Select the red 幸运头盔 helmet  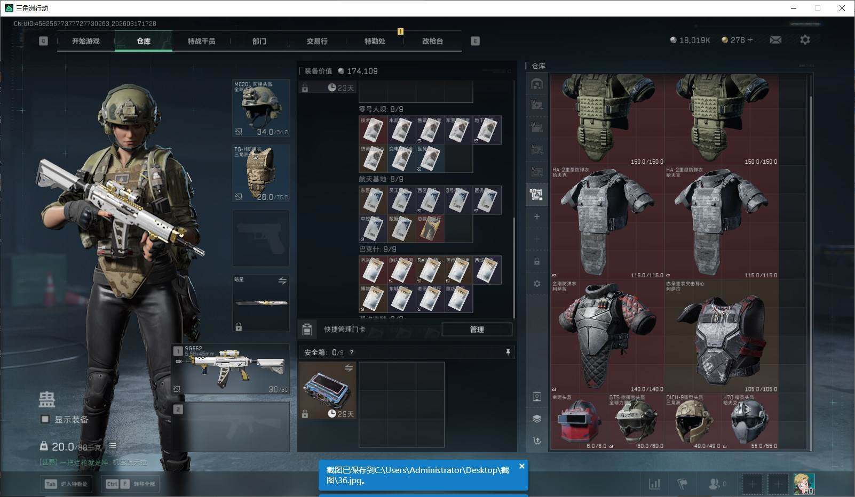(579, 421)
